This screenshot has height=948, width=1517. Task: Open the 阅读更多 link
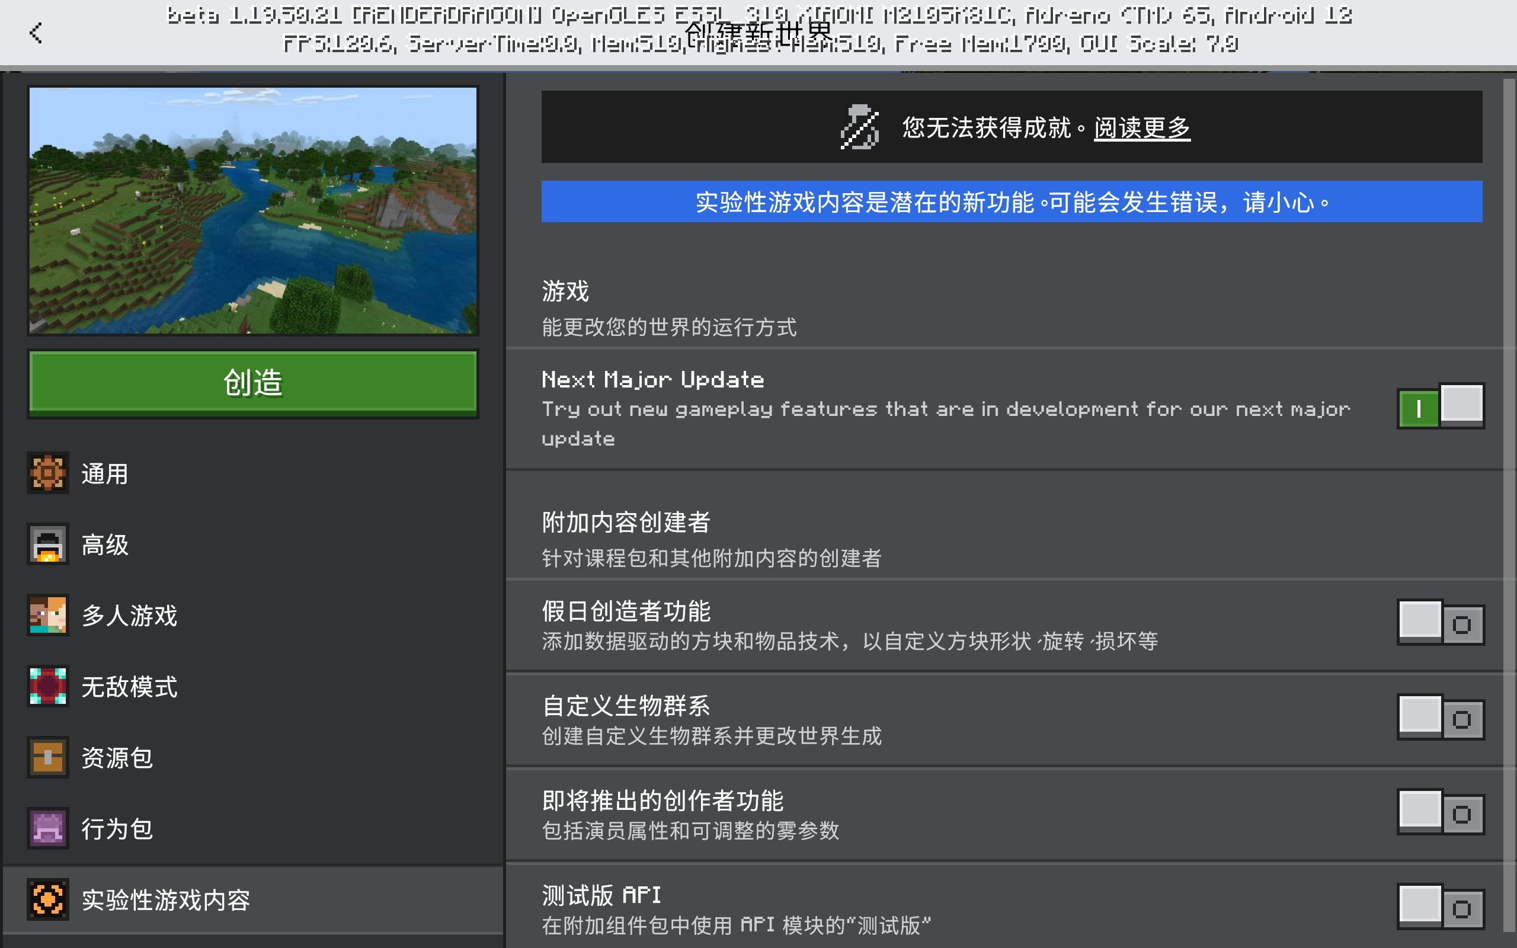[x=1141, y=127]
